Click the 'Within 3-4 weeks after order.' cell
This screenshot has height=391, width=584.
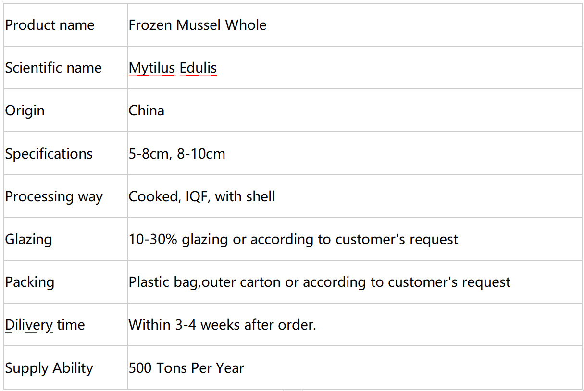(x=355, y=325)
